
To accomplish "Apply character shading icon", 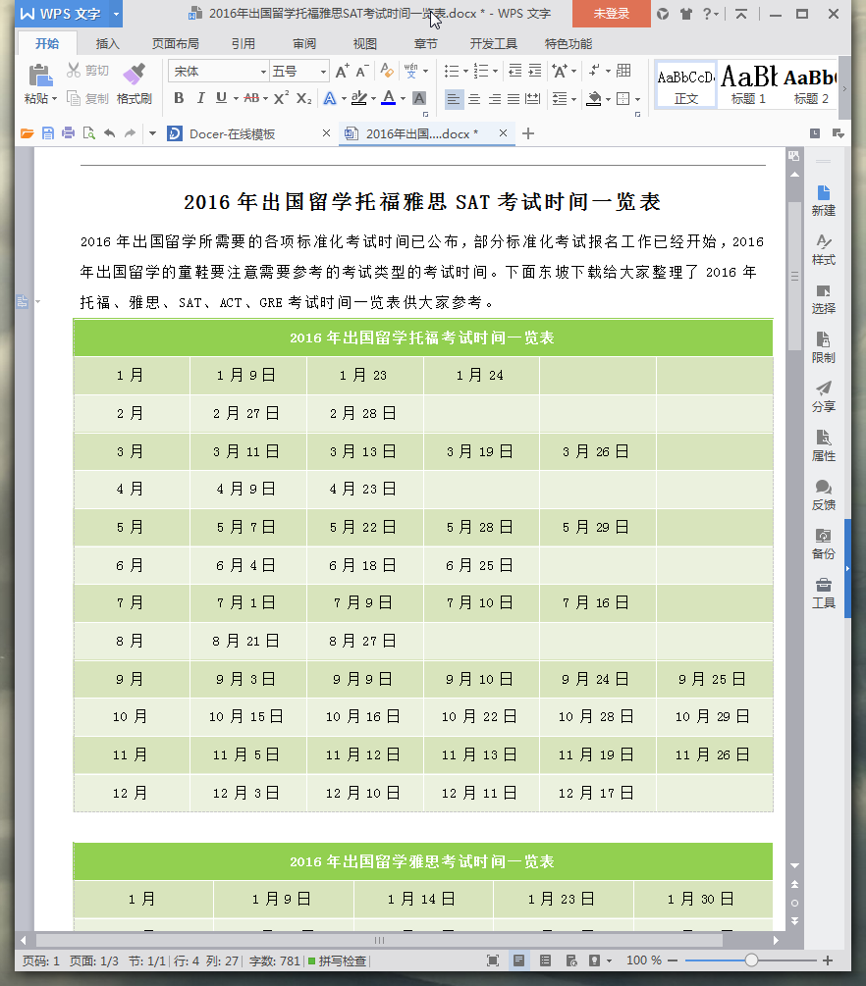I will tap(419, 98).
